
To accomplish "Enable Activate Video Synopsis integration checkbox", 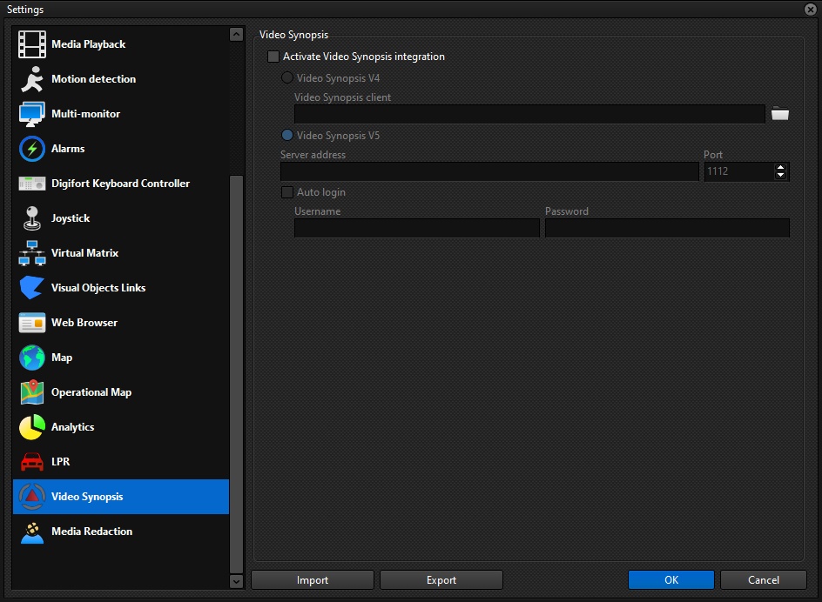I will click(273, 57).
